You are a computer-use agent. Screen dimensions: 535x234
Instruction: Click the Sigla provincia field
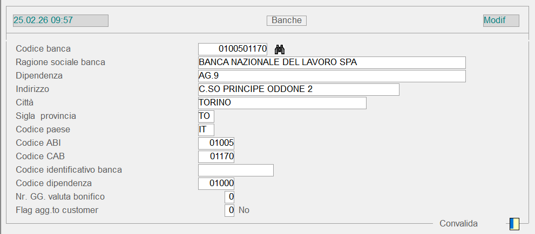(x=206, y=116)
